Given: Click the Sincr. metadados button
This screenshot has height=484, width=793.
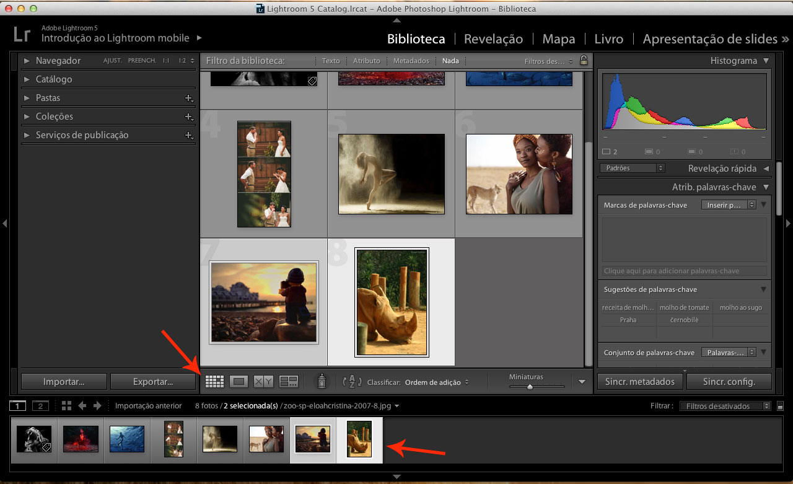Looking at the screenshot, I should [x=640, y=382].
